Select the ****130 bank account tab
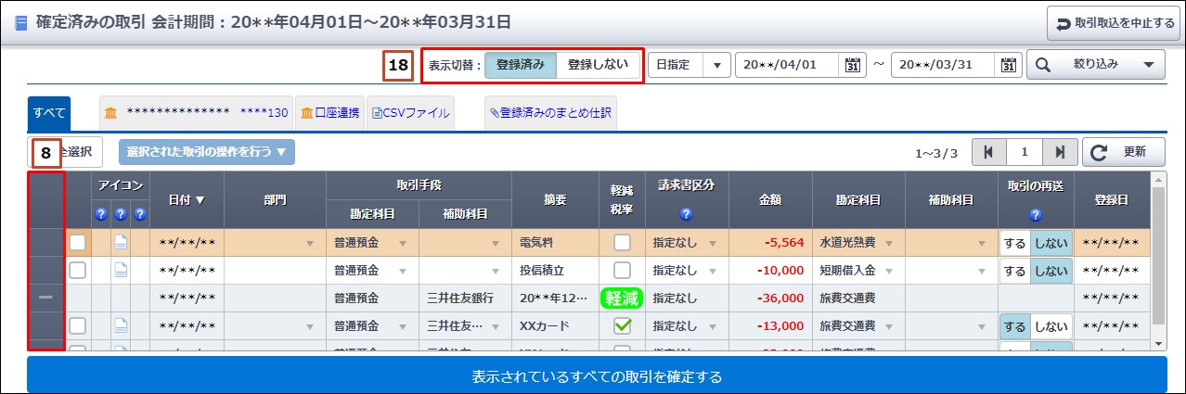Screen dimensions: 1186x394 click(196, 113)
